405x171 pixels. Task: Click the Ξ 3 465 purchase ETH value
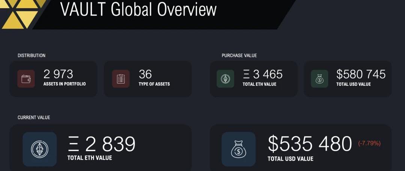click(262, 74)
